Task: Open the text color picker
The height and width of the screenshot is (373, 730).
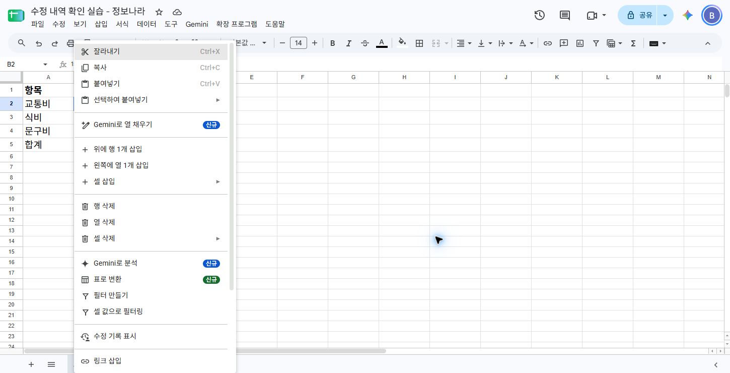Action: point(382,43)
